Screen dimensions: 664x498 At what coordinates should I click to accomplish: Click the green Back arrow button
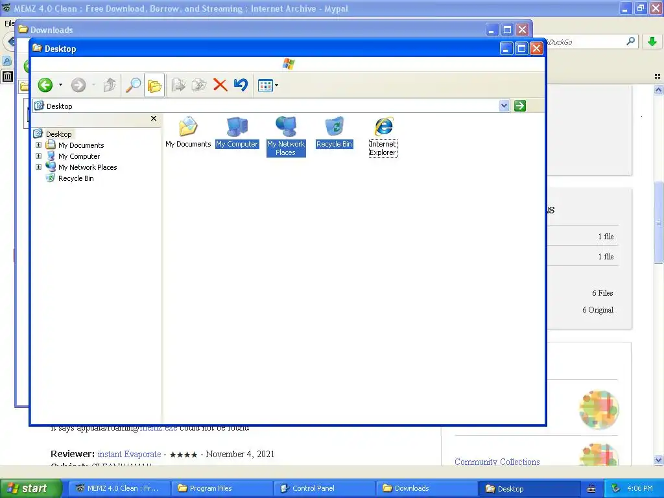(45, 85)
